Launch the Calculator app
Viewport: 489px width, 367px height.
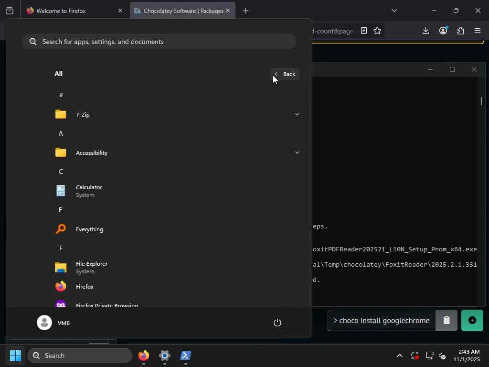(176, 191)
